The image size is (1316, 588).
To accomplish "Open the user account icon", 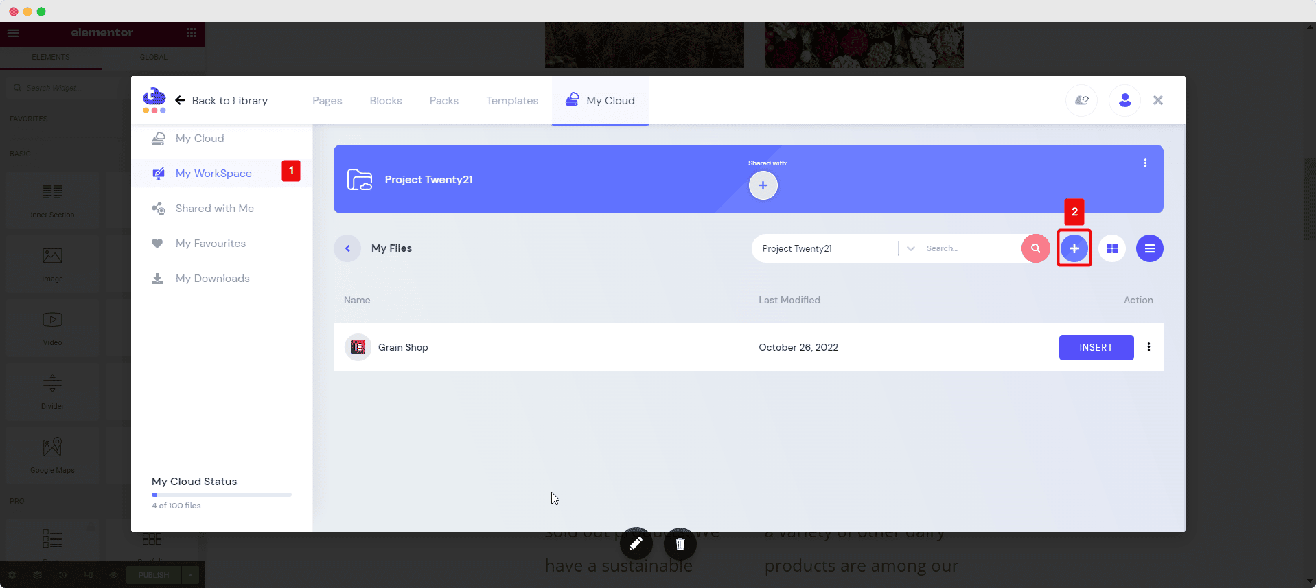I will [1124, 100].
